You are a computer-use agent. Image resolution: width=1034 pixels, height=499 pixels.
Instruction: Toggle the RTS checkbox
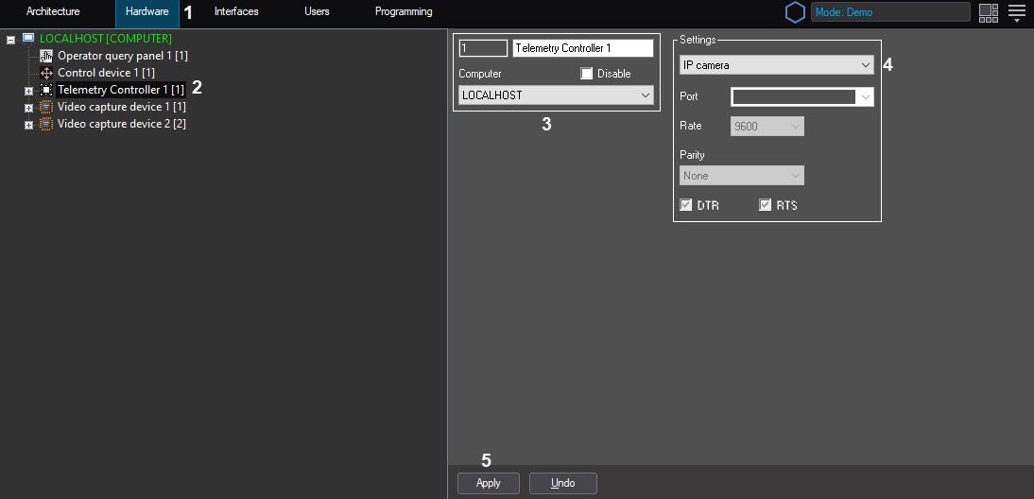click(x=765, y=205)
